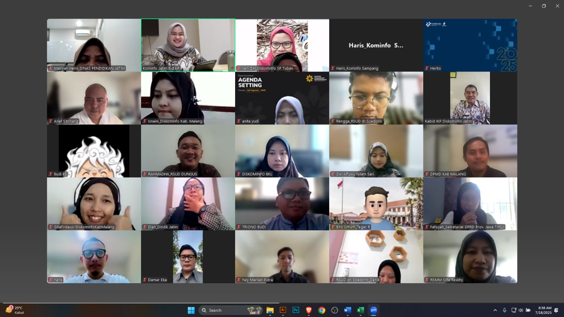564x317 pixels.
Task: Click the taskbar Search box
Action: pos(231,310)
